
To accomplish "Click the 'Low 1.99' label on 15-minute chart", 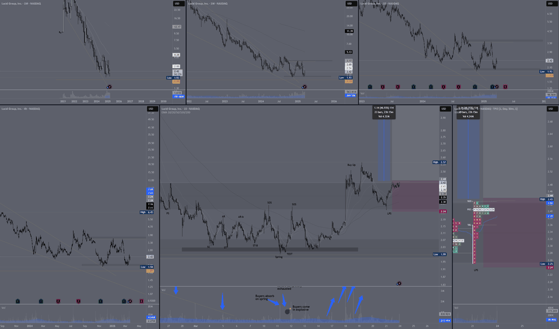I will click(x=439, y=254).
